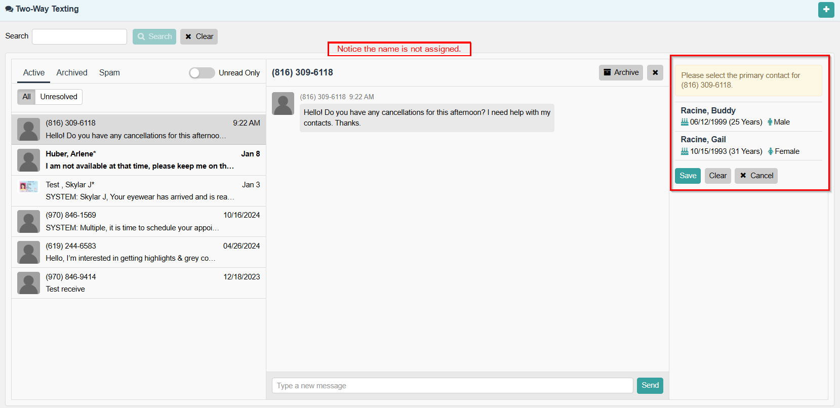Image resolution: width=840 pixels, height=408 pixels.
Task: Toggle the Unread Only switch
Action: coord(202,73)
